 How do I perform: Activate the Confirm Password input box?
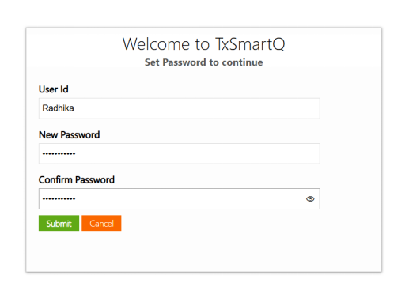[180, 198]
